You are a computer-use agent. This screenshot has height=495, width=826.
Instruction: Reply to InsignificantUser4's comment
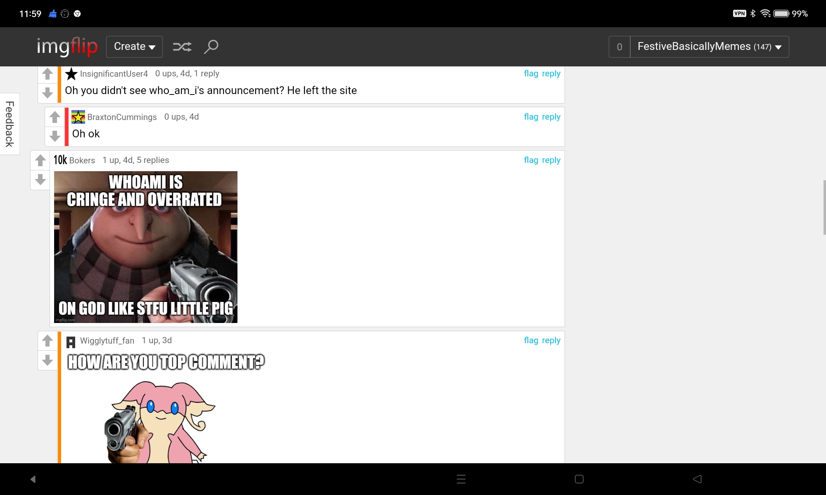(551, 73)
